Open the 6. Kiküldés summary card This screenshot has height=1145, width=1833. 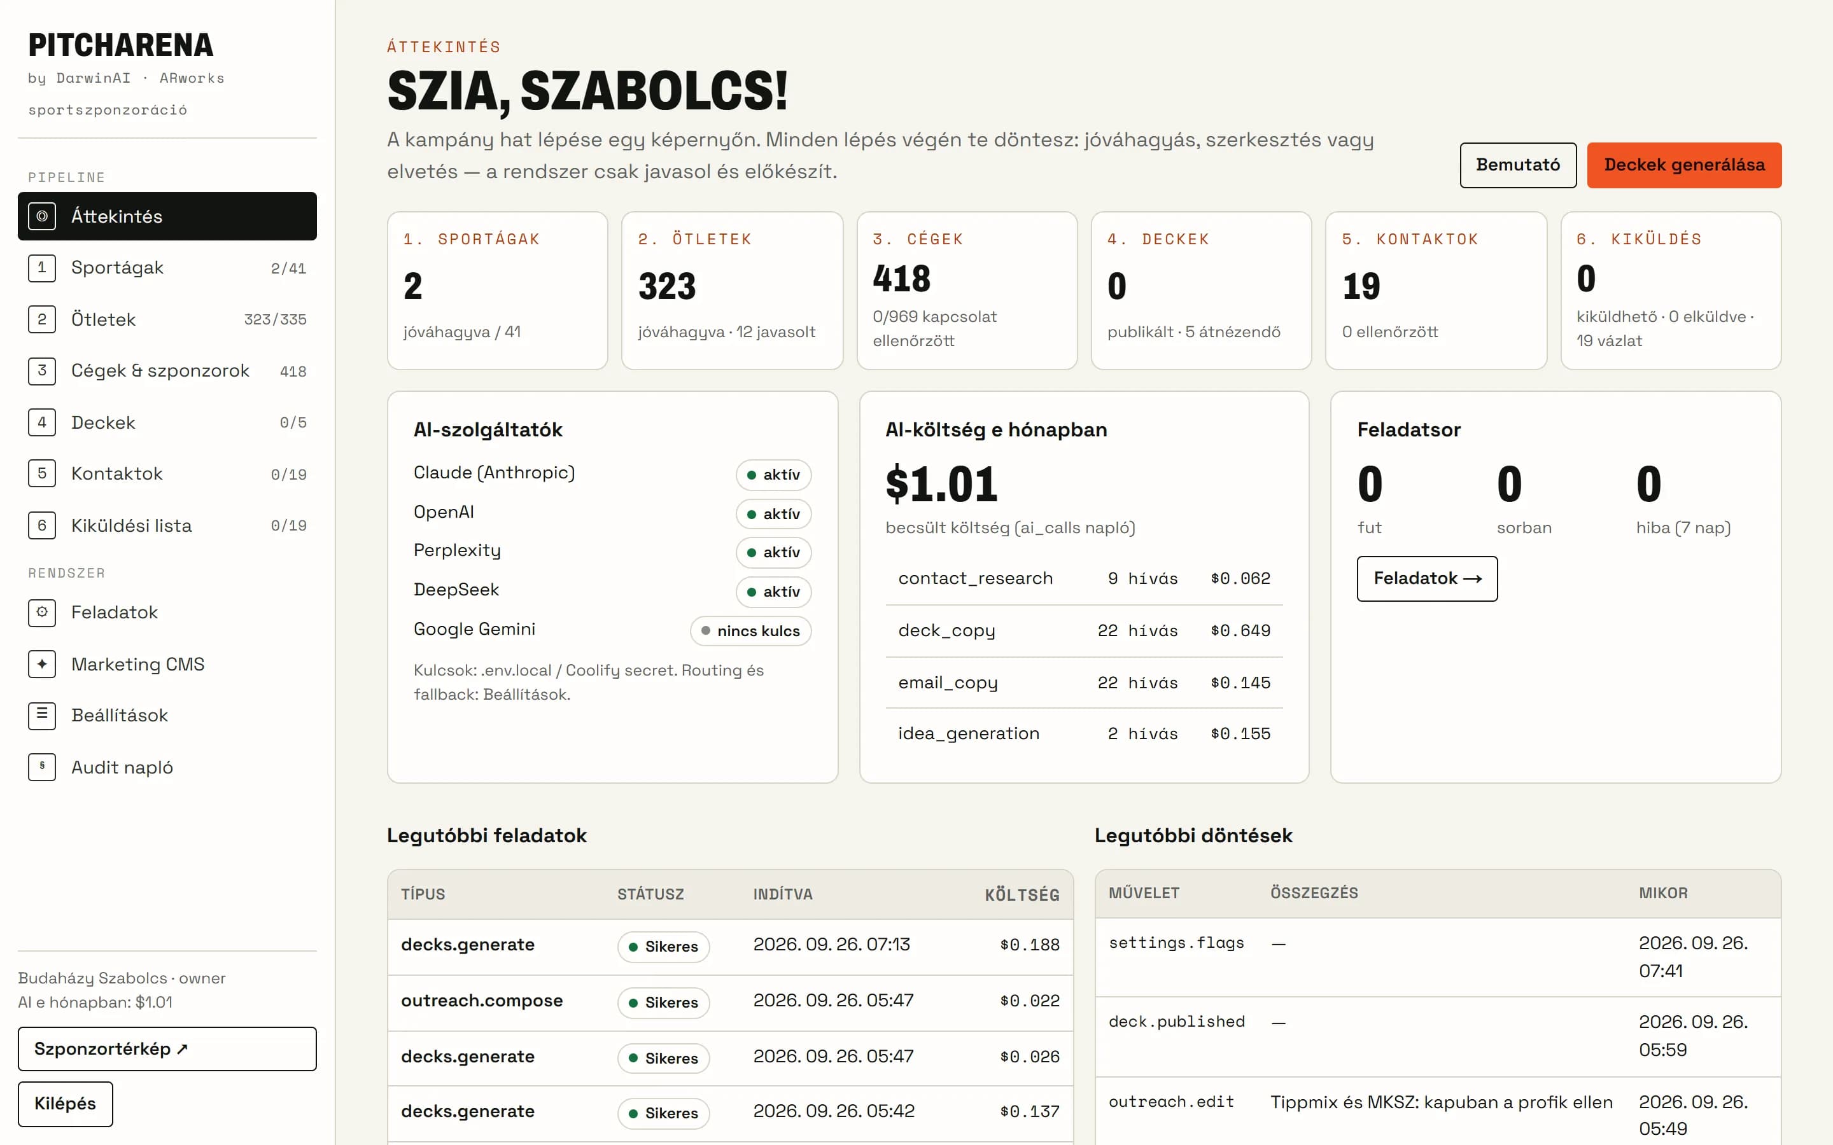point(1671,291)
